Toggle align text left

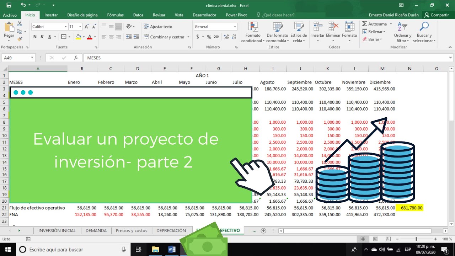(x=104, y=37)
